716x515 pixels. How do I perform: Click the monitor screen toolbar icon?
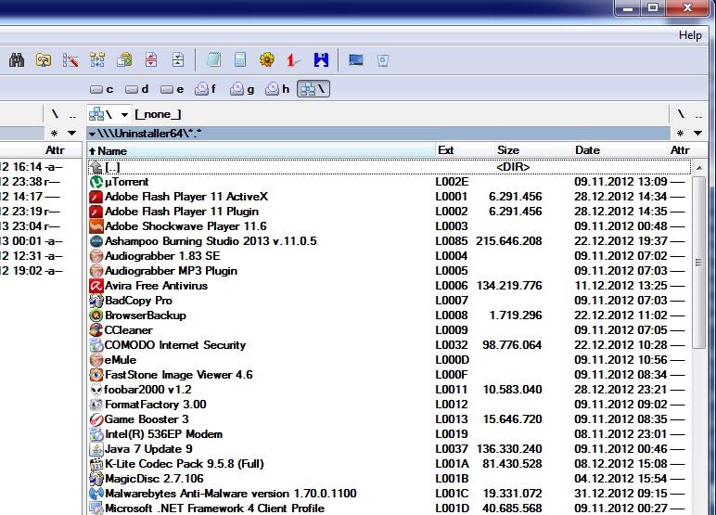tap(356, 60)
